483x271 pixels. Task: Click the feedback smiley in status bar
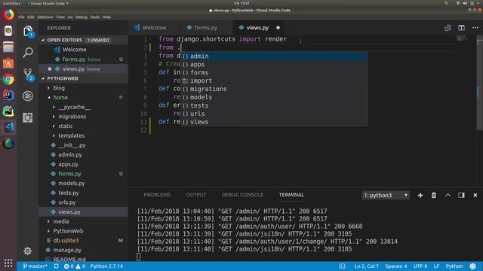coord(473,266)
